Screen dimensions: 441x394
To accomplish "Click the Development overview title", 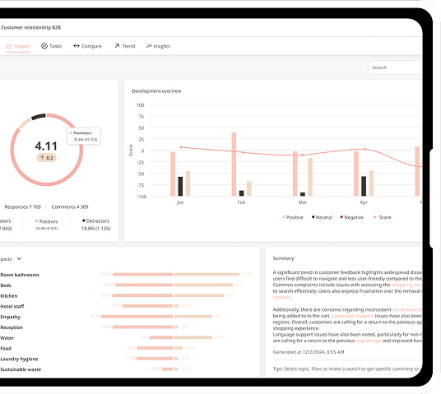I will pyautogui.click(x=156, y=91).
